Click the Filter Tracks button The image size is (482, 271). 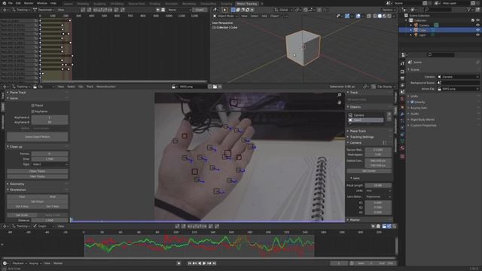point(38,177)
